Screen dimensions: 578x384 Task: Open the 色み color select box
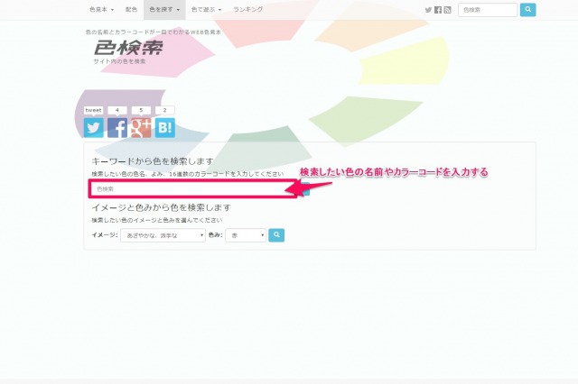[x=247, y=235]
